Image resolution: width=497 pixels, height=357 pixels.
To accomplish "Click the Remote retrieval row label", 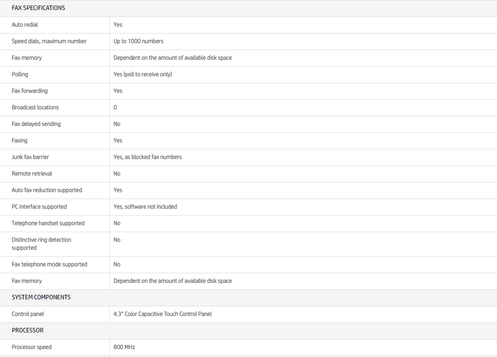I will pos(32,173).
